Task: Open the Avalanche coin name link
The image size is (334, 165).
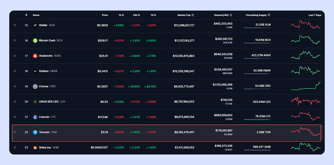Action: [x=46, y=56]
